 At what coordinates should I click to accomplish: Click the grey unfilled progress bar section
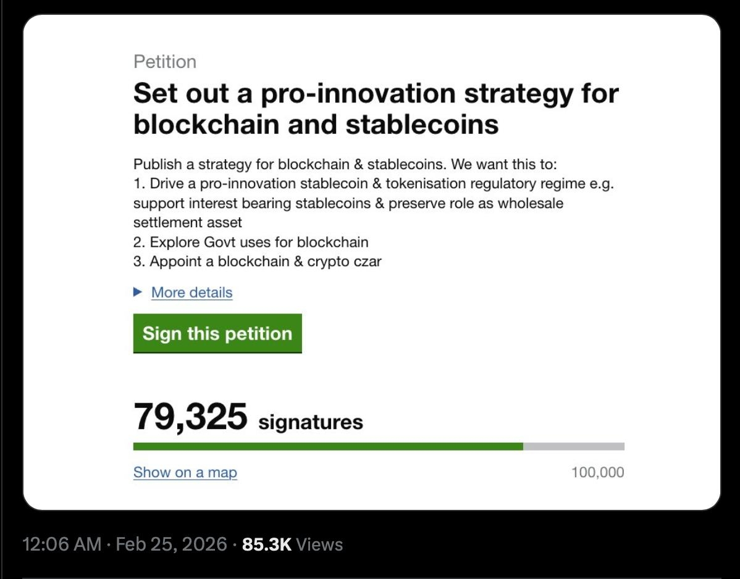coord(573,446)
